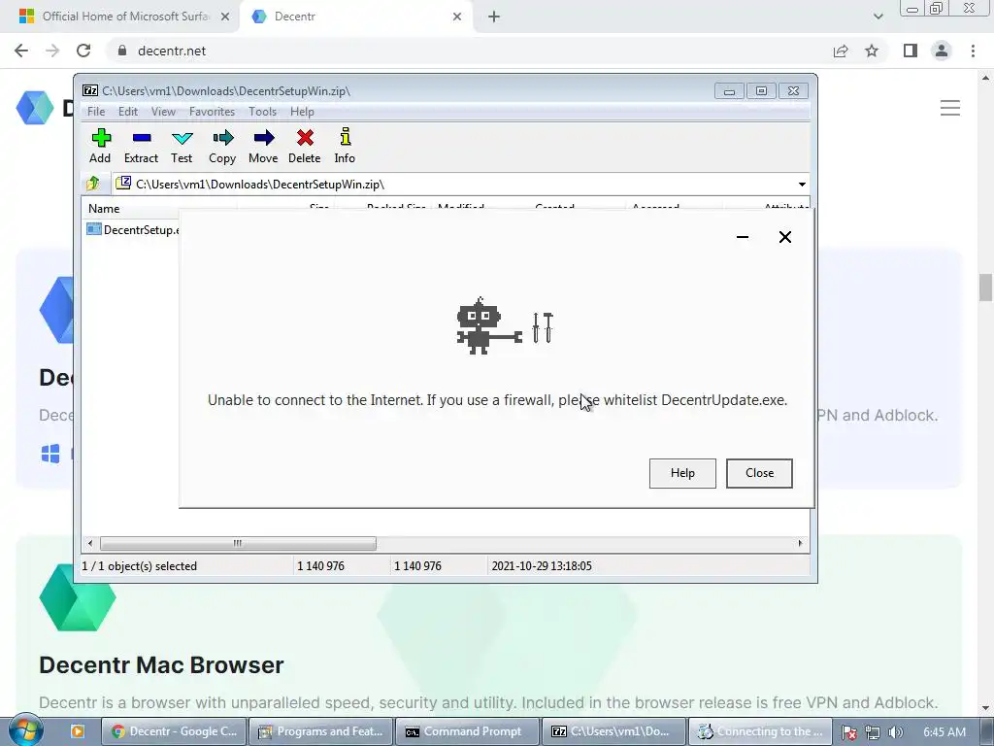The width and height of the screenshot is (994, 746).
Task: Open the Decentr site hamburger menu
Action: (x=949, y=108)
